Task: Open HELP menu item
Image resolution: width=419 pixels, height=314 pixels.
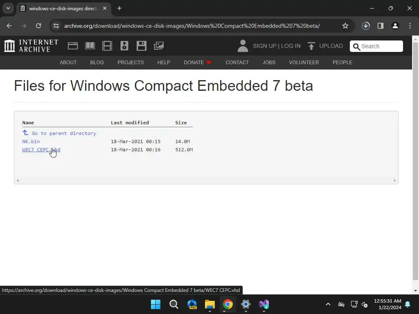Action: tap(164, 63)
